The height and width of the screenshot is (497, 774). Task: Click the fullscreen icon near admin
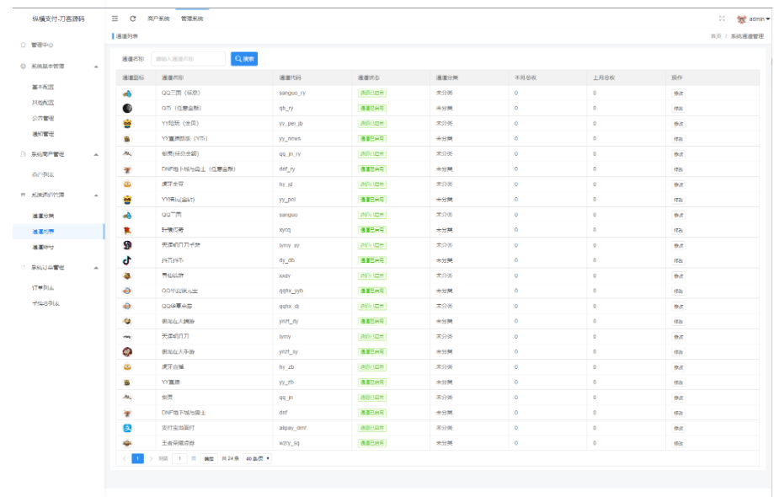pos(722,18)
